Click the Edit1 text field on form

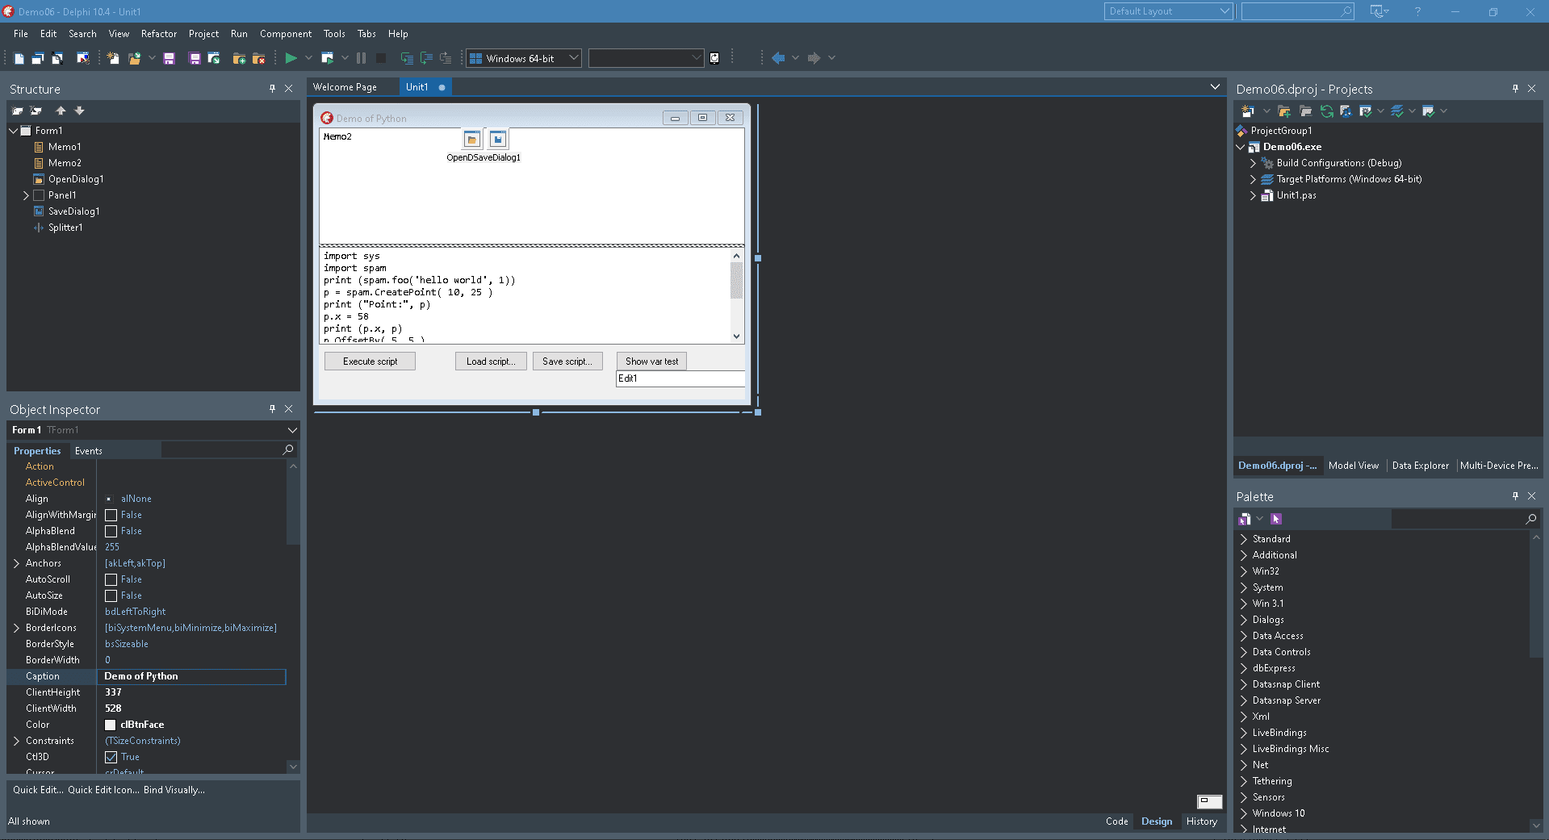point(680,378)
